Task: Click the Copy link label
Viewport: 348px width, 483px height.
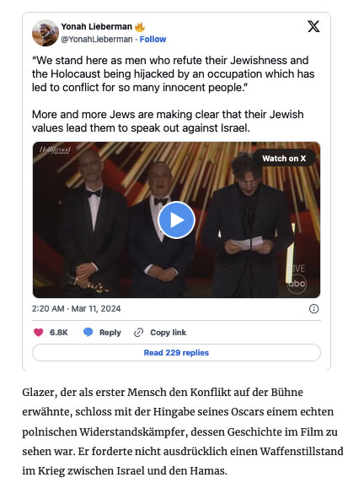Action: (169, 333)
